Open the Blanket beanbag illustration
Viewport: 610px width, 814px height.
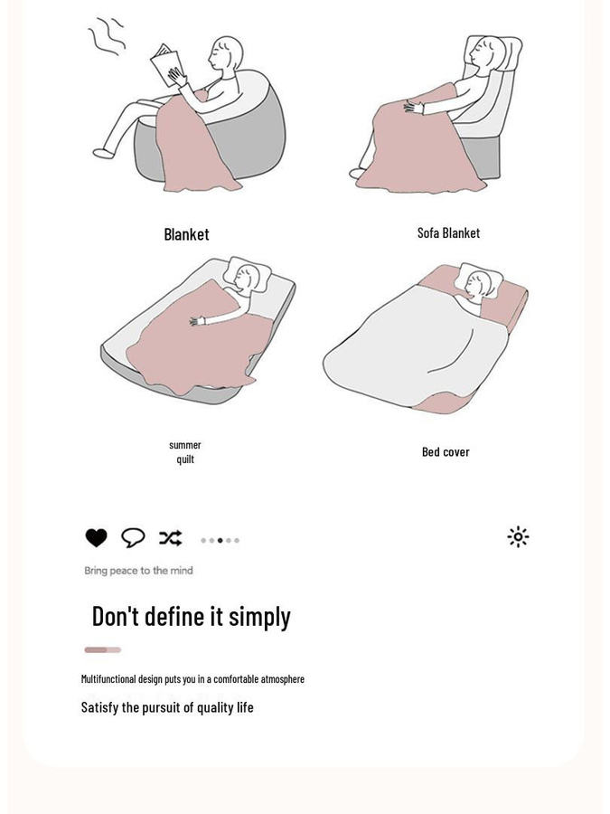(x=188, y=111)
